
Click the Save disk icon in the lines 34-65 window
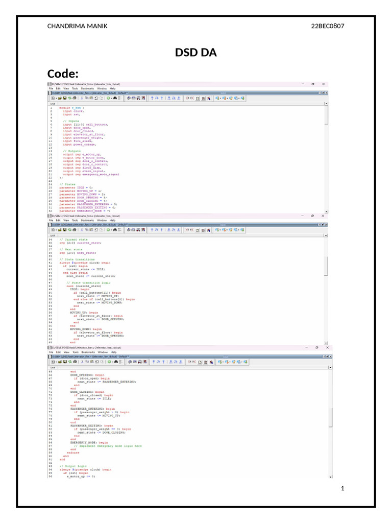click(65, 230)
